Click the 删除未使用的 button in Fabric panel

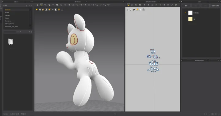click(x=215, y=6)
